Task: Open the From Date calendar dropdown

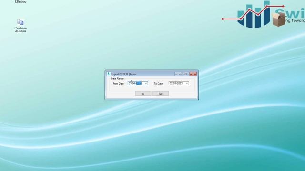Action: click(146, 84)
